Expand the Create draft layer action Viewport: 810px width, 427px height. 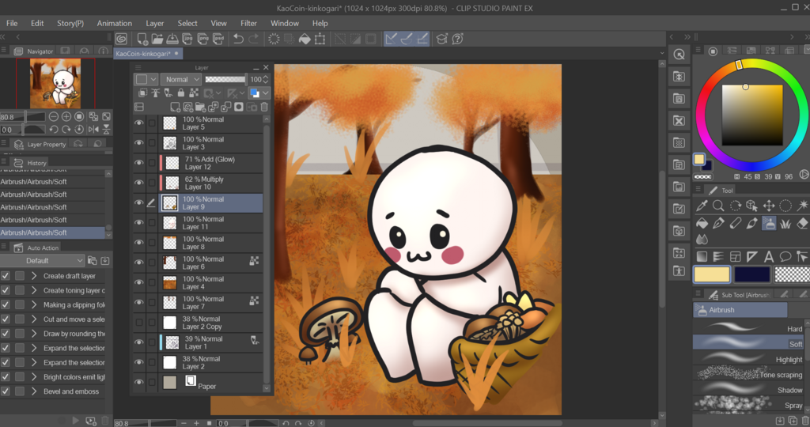click(x=34, y=276)
